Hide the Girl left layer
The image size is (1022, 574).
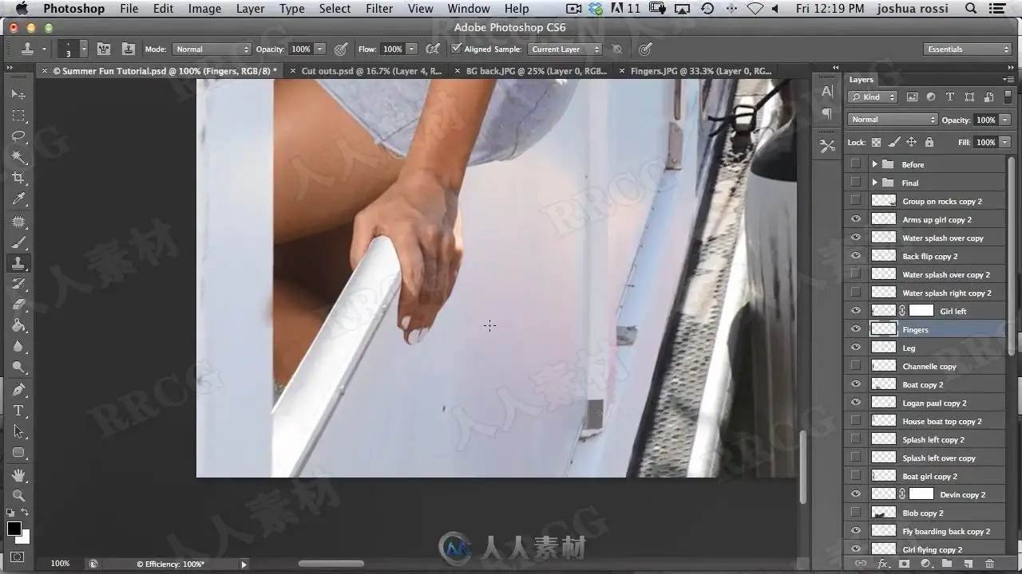pyautogui.click(x=856, y=311)
